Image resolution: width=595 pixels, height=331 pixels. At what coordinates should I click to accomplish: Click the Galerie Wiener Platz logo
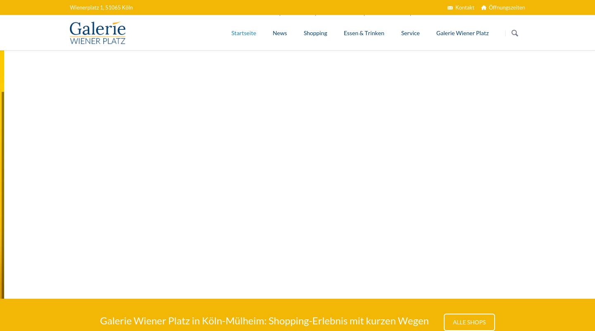tap(98, 33)
